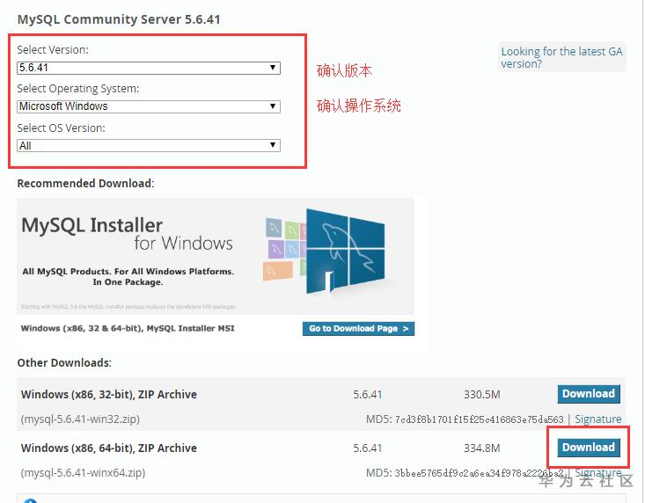
Task: Click the MD5 hash of win32 zip
Action: click(480, 419)
